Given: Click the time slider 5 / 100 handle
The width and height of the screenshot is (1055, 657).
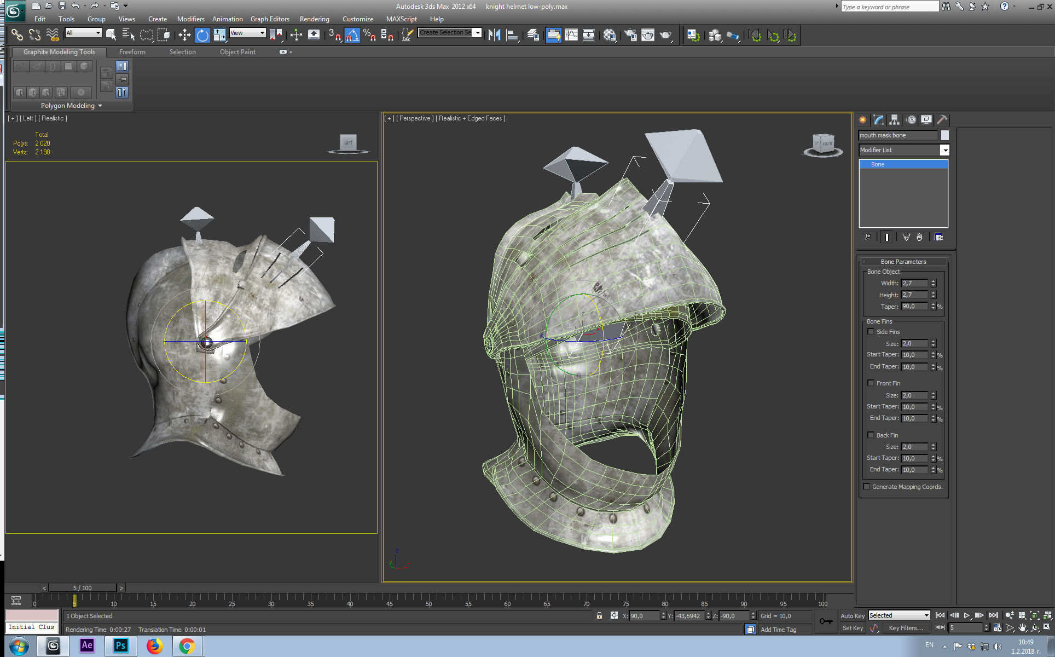Looking at the screenshot, I should pos(83,588).
